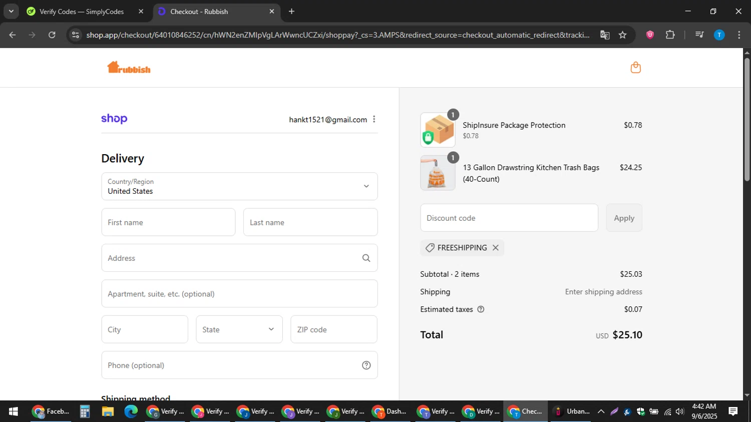The image size is (751, 422).
Task: Click the Enter shipping address text
Action: point(604,292)
